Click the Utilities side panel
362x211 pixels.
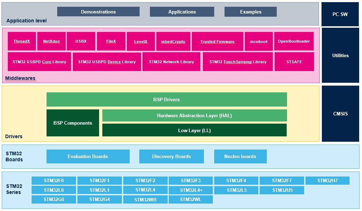click(340, 55)
